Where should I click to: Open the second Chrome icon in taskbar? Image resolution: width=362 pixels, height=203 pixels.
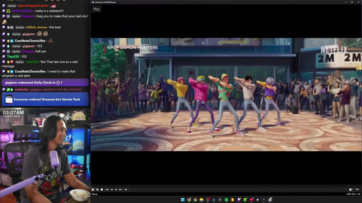pyautogui.click(x=195, y=200)
